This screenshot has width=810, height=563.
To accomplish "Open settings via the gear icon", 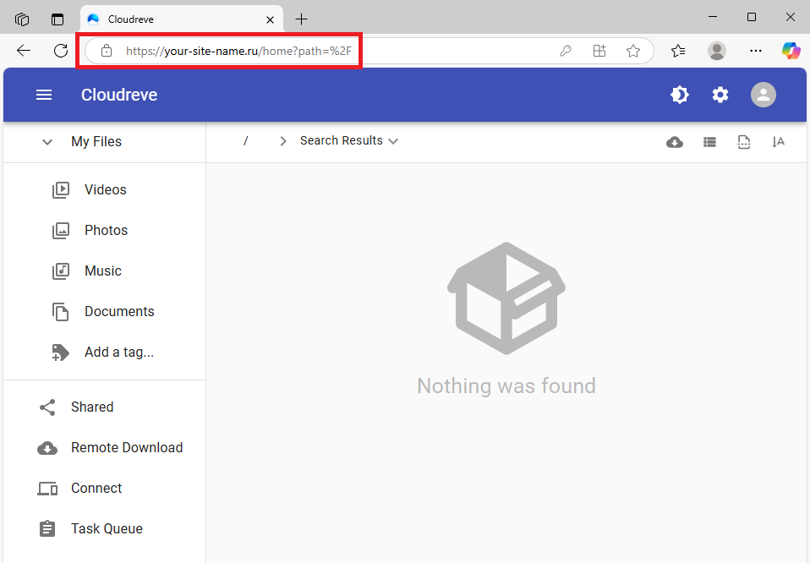I will [x=720, y=95].
